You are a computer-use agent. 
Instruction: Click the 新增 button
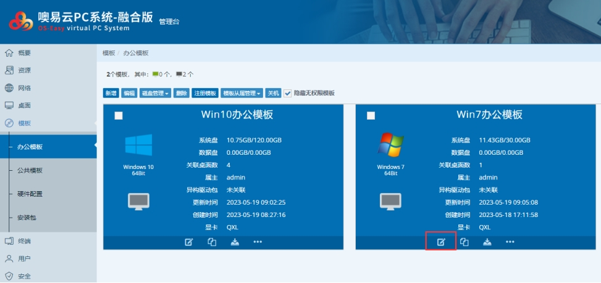click(111, 93)
